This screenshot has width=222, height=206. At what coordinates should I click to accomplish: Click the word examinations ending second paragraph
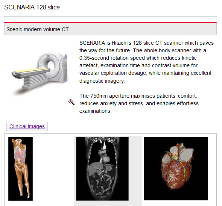[x=96, y=111]
